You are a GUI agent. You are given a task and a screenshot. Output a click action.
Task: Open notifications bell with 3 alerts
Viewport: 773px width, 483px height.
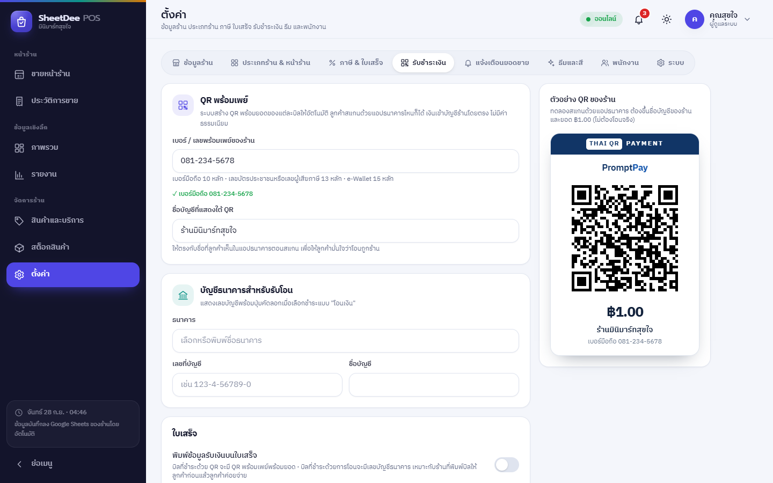(639, 19)
